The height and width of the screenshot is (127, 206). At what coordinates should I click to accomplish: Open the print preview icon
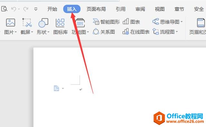tap(4, 9)
